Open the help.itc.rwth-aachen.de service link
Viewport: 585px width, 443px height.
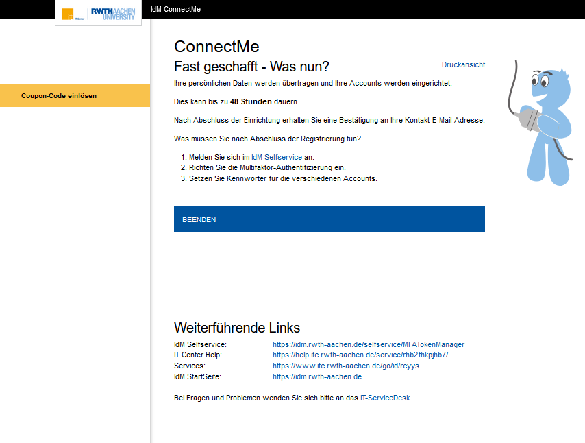[x=360, y=355]
